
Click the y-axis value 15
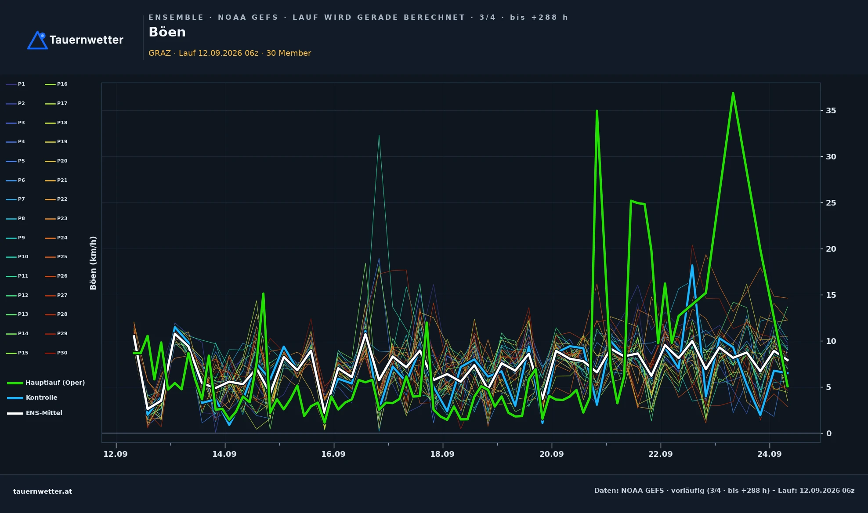[x=831, y=295]
